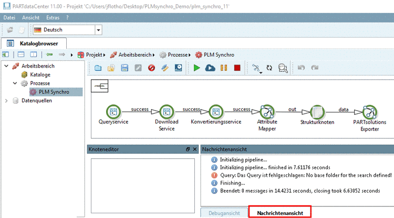Navigate forward with the grey arrow
Viewport: 394px width, 218px height.
[x=61, y=54]
